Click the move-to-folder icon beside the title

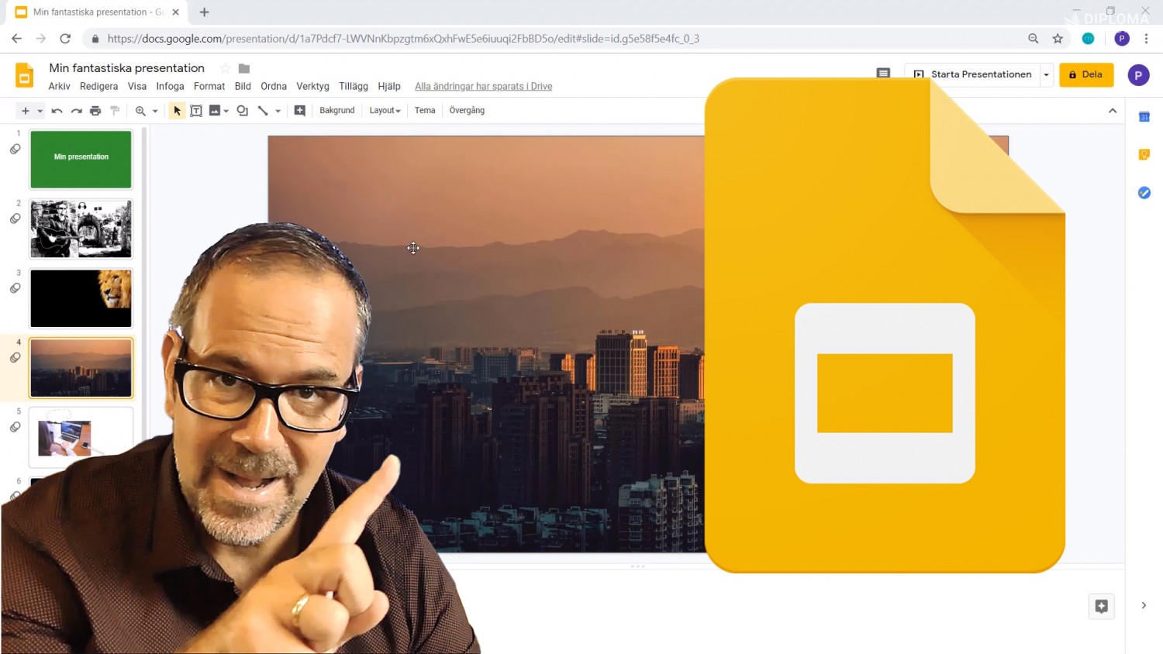(244, 68)
